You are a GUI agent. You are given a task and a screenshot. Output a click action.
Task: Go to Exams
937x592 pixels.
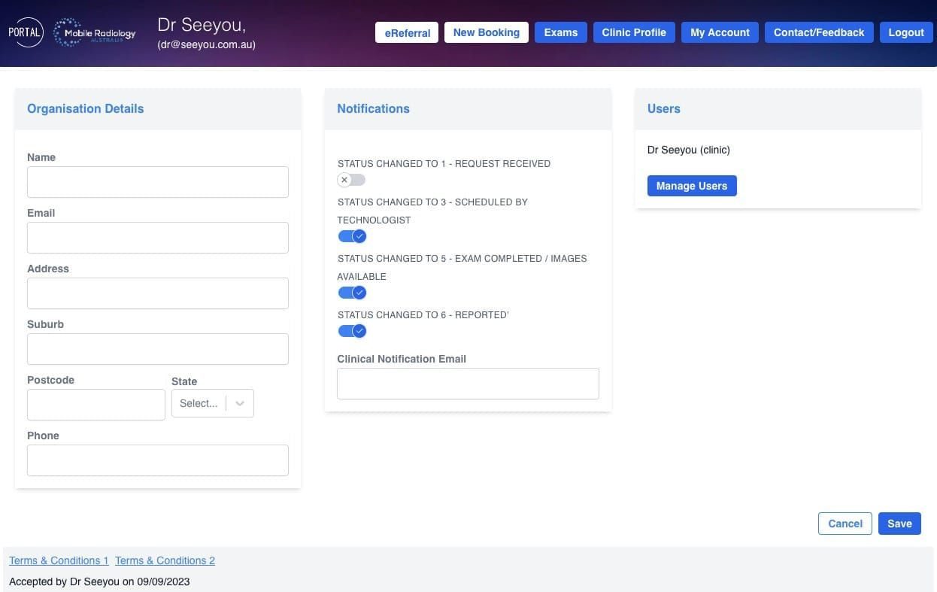click(560, 32)
